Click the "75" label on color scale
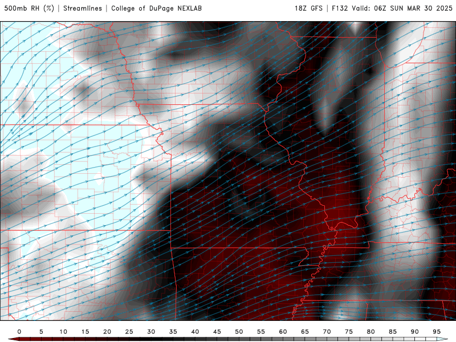 [349, 332]
